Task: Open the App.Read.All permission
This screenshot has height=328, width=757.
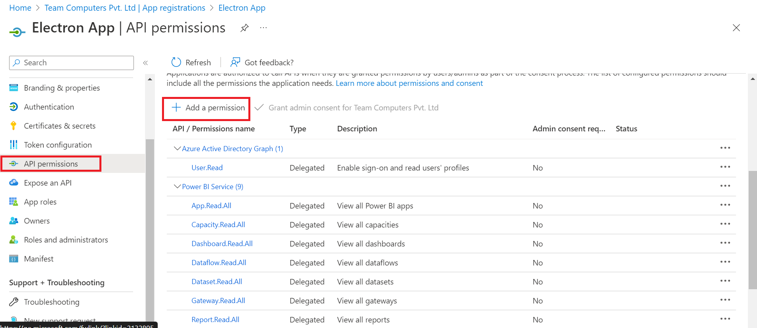Action: [212, 205]
